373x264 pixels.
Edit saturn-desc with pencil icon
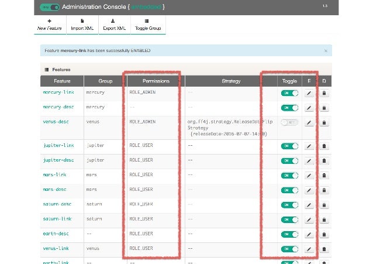(x=309, y=205)
